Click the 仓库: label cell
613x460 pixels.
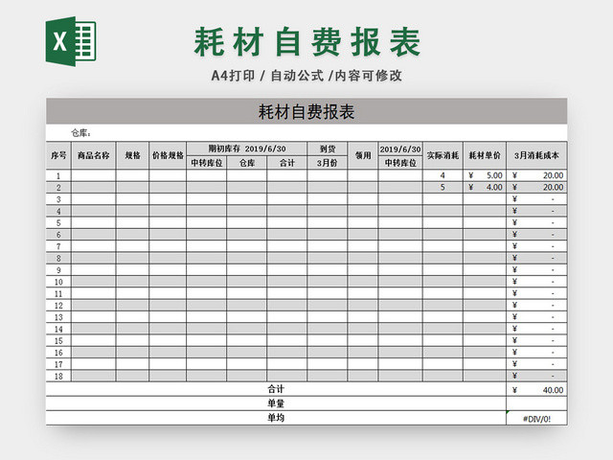[x=80, y=133]
